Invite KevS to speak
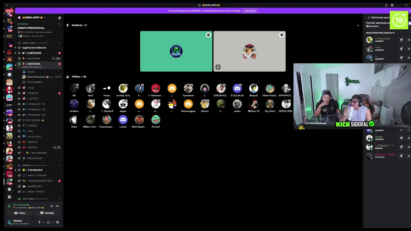This screenshot has width=411, height=231. pyautogui.click(x=401, y=49)
